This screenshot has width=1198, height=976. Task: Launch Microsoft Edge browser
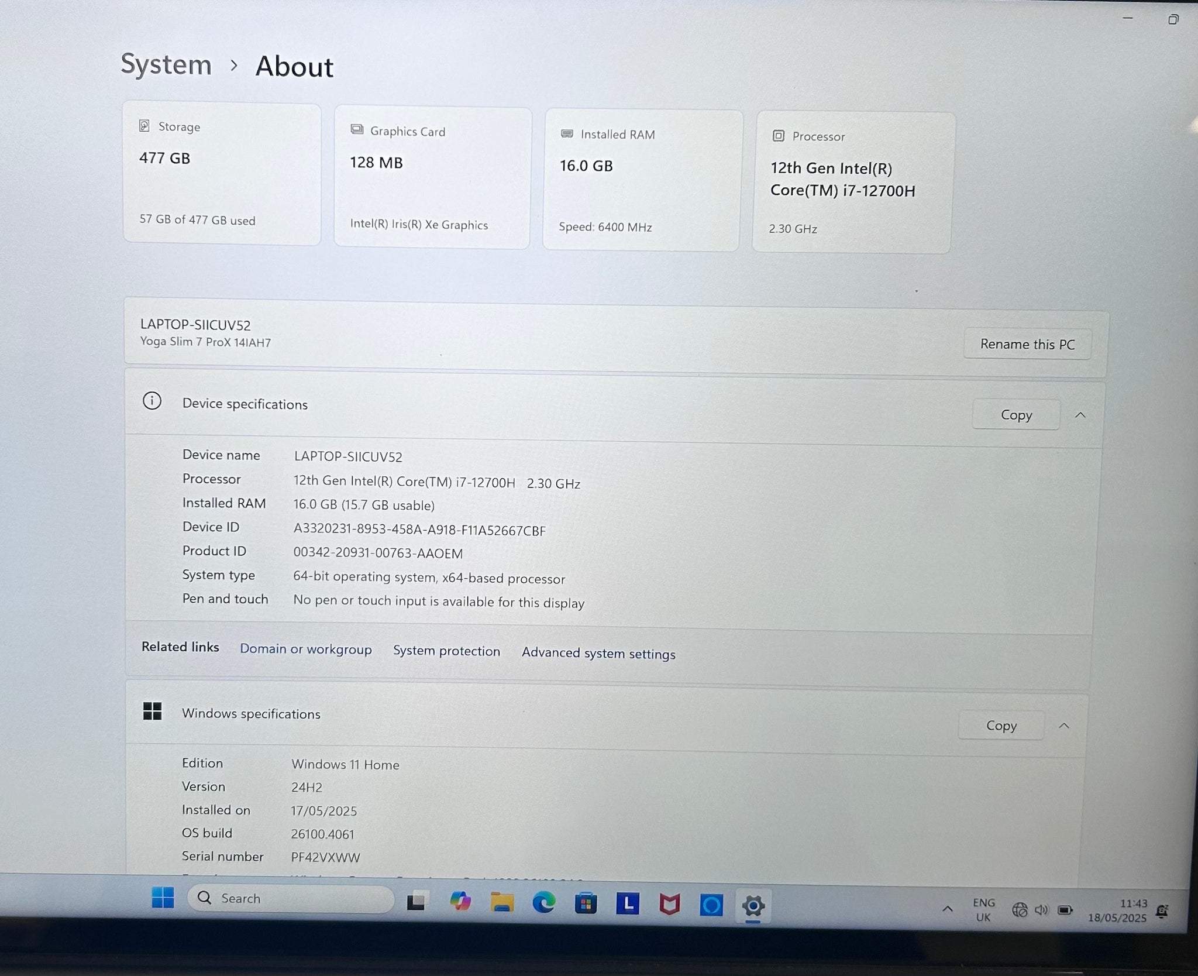click(543, 904)
